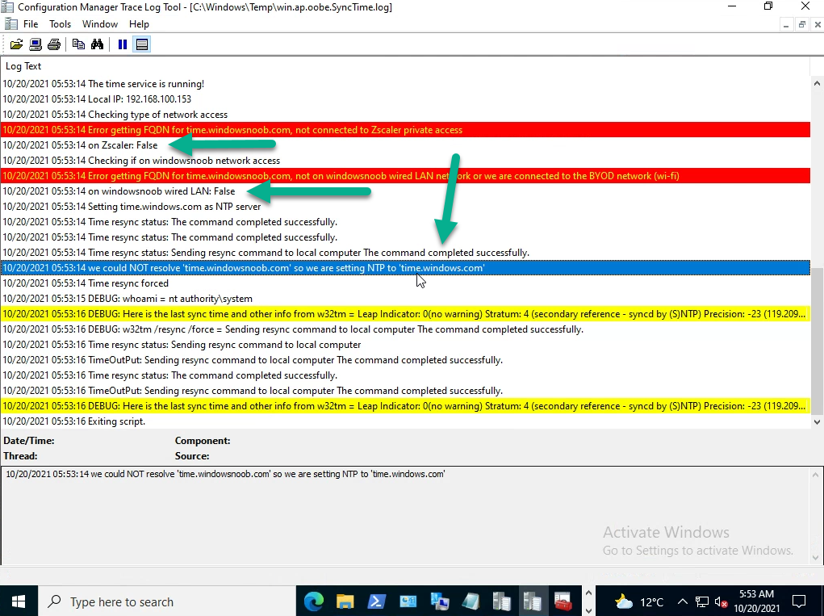Select the blue highlighted 'we could NOT resolve' row

406,268
